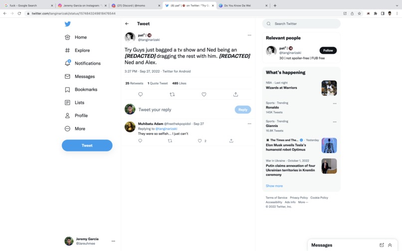Open a new browser tab
Image resolution: width=402 pixels, height=251 pixels.
275,5
